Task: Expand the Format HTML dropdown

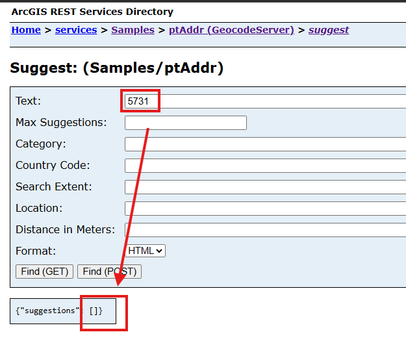Action: pyautogui.click(x=146, y=251)
